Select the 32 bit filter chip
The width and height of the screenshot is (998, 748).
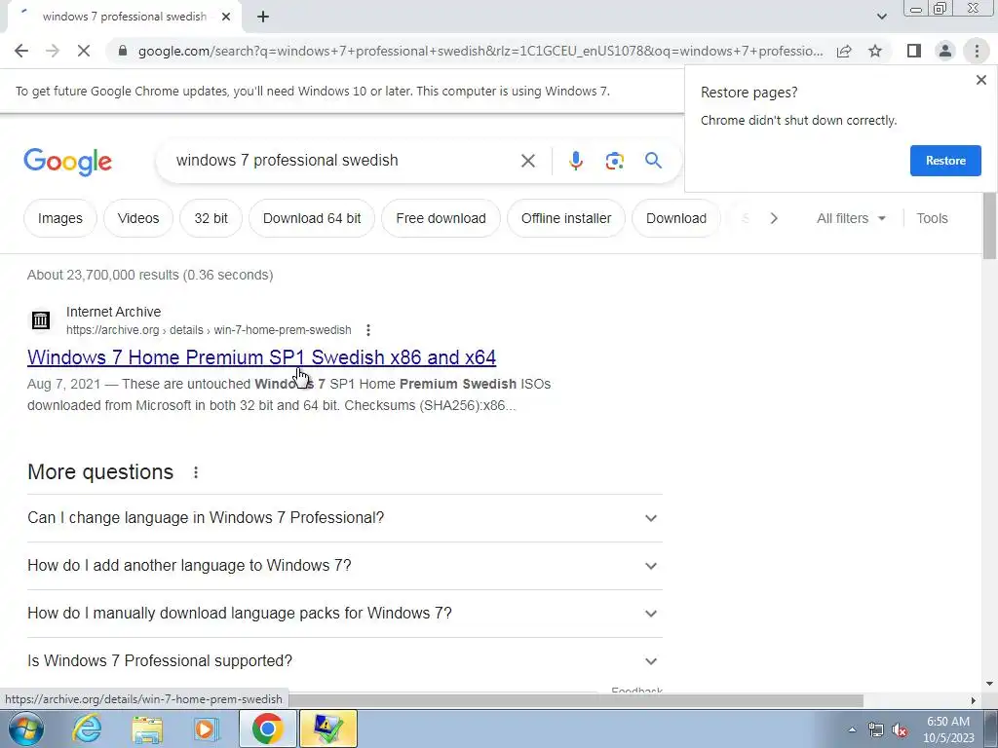pos(211,218)
